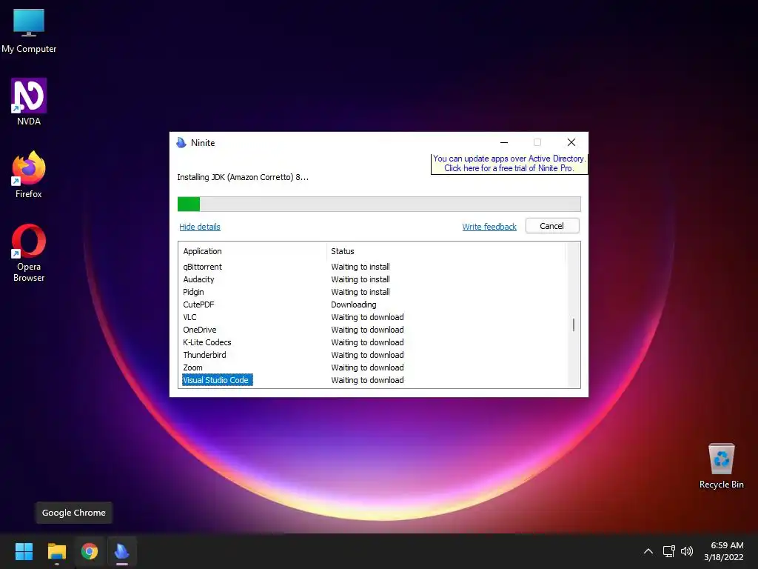Show hidden system tray icons
The height and width of the screenshot is (569, 758).
click(x=648, y=551)
